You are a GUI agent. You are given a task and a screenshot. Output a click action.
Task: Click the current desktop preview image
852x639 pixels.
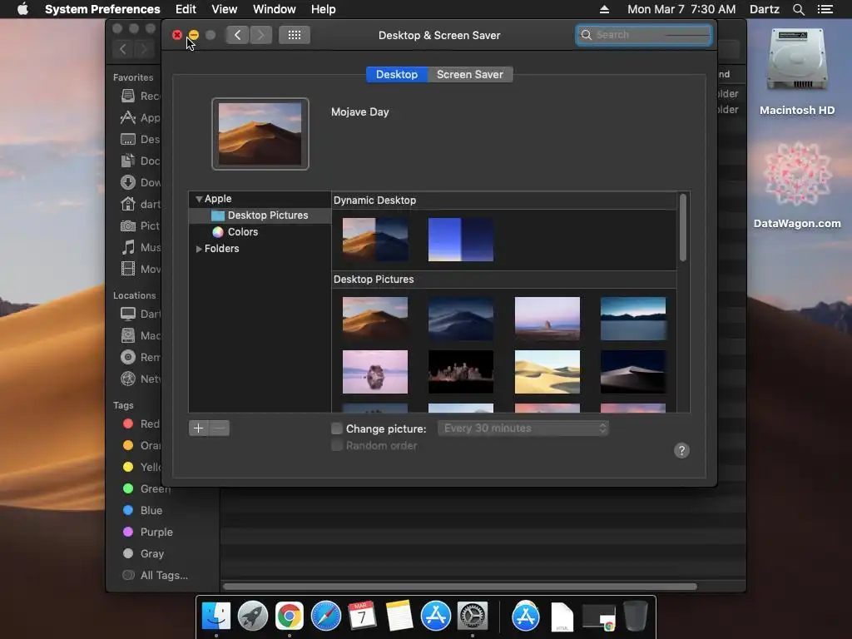260,134
